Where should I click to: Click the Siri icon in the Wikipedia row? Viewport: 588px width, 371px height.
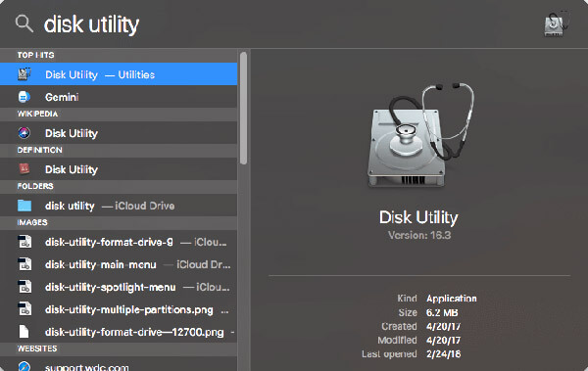point(24,133)
